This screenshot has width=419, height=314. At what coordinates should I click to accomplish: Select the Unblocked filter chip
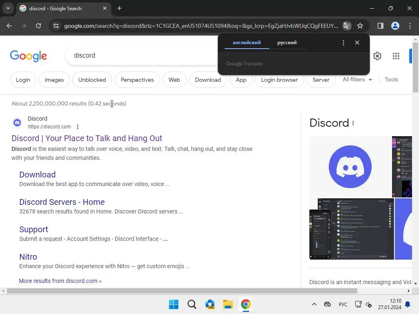click(x=92, y=80)
